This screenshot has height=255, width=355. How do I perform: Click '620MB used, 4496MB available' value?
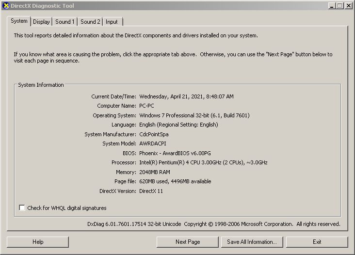coord(175,181)
